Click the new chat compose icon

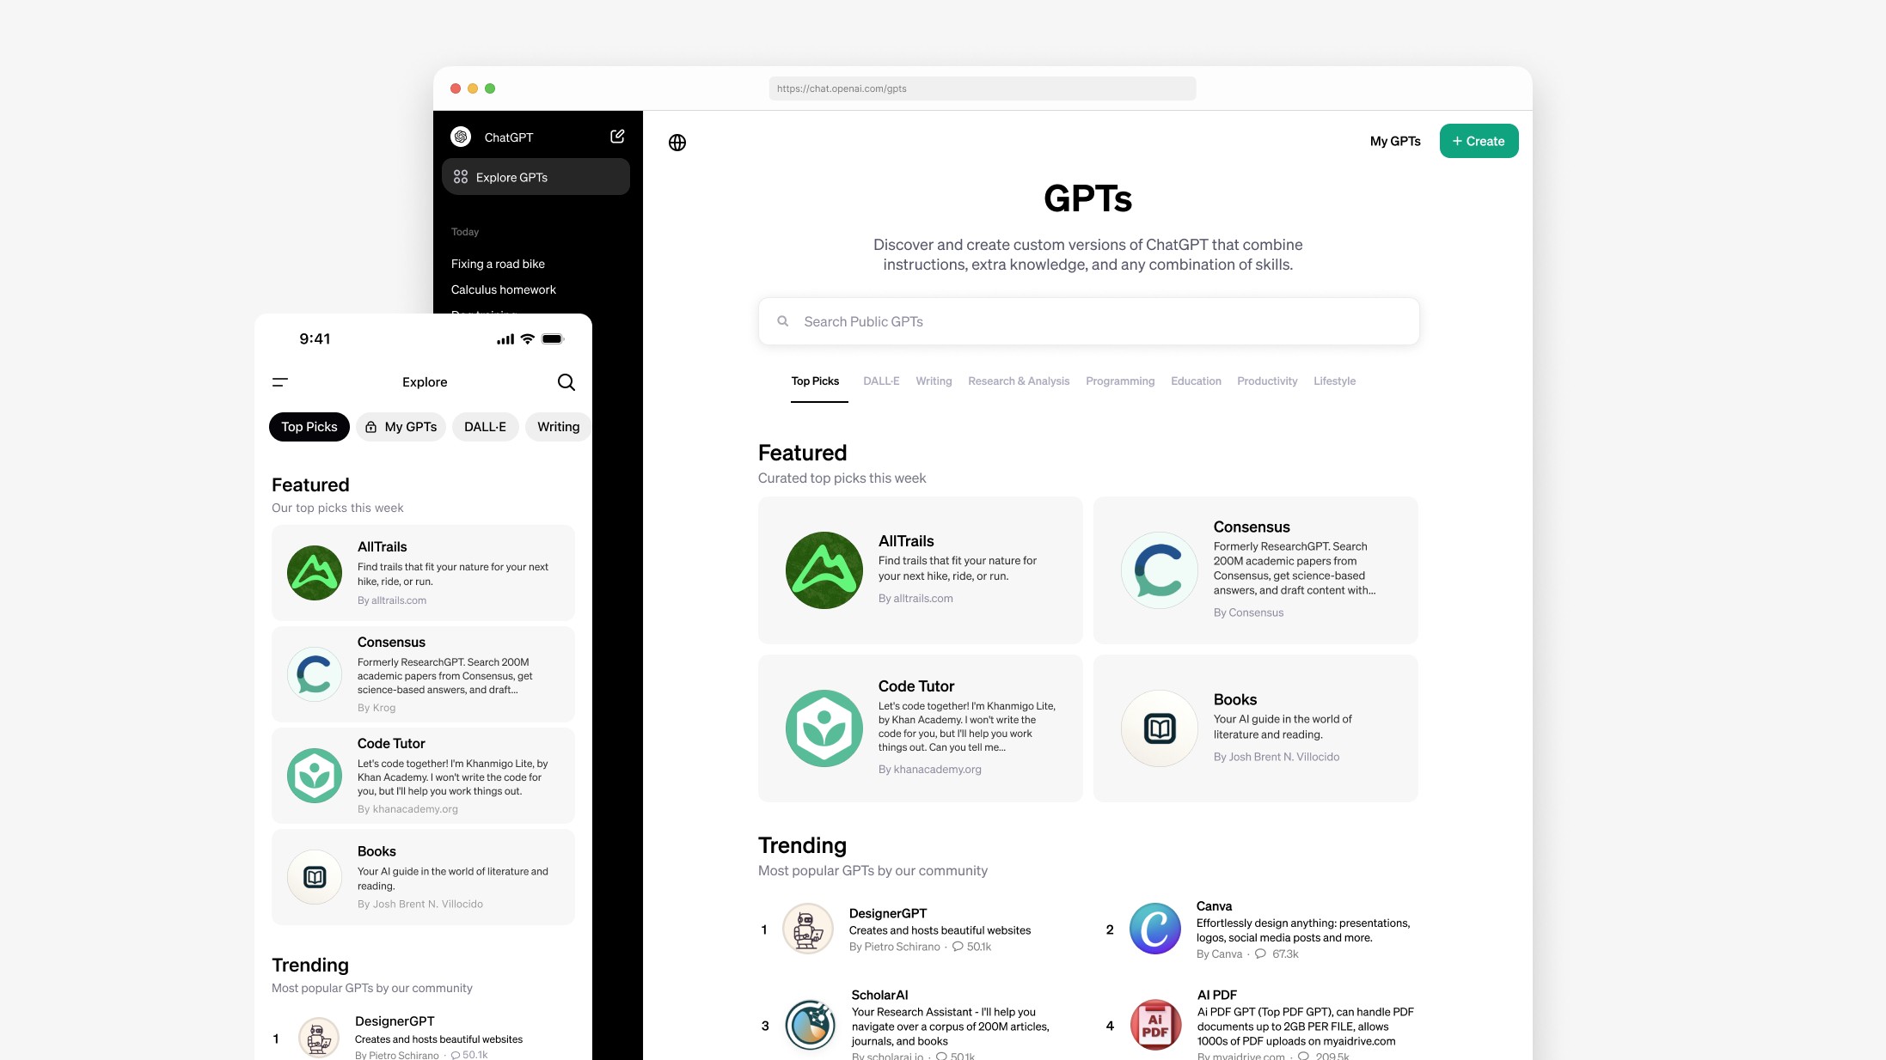point(619,136)
